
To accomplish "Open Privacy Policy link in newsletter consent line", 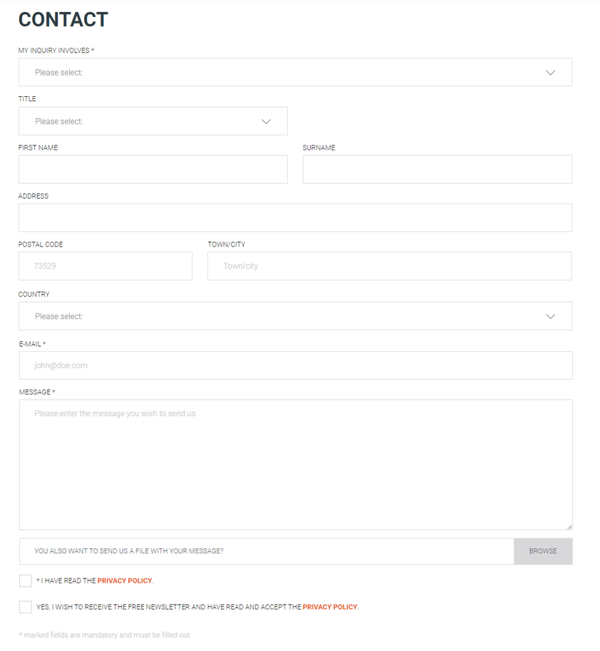I will [330, 607].
